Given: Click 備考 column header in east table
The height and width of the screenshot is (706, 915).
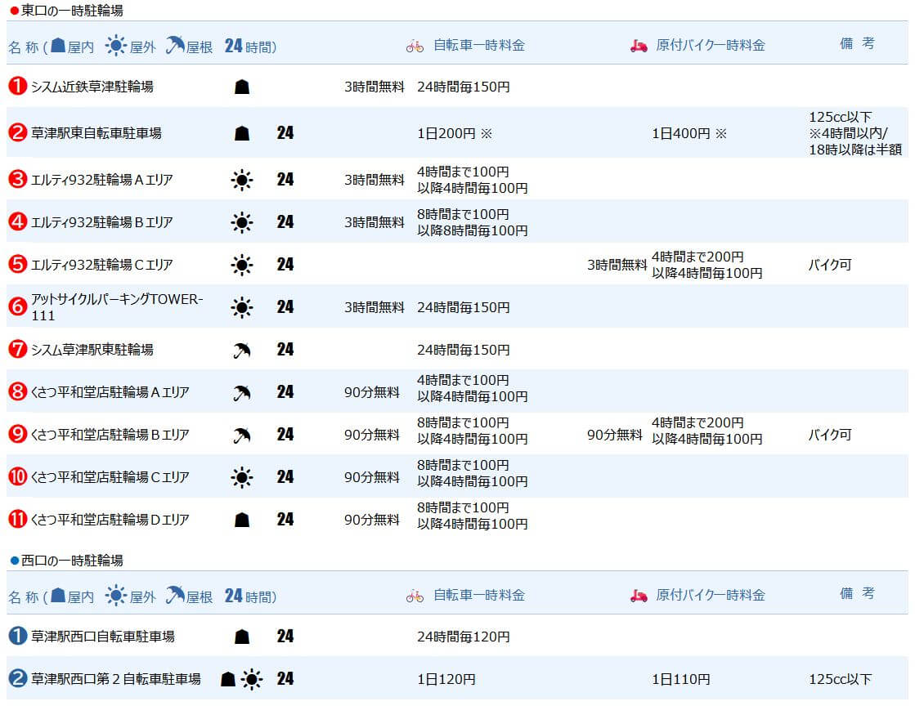Looking at the screenshot, I should coord(856,44).
